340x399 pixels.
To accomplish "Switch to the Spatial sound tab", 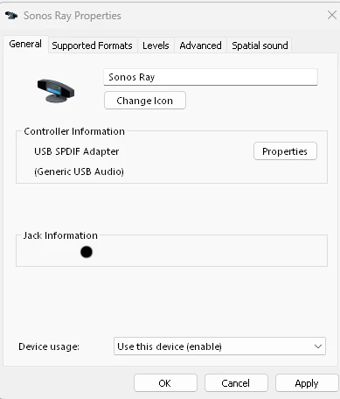I will coord(260,45).
